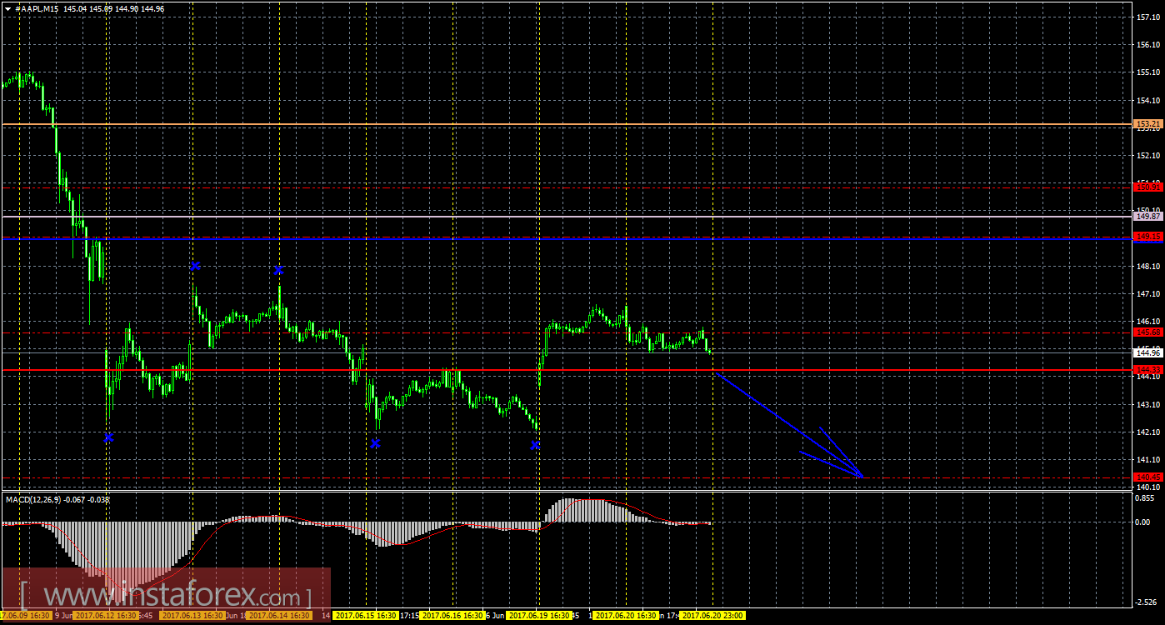Viewport: 1165px width, 625px height.
Task: Click the 2017.06.12 16:30 date label
Action: point(104,616)
